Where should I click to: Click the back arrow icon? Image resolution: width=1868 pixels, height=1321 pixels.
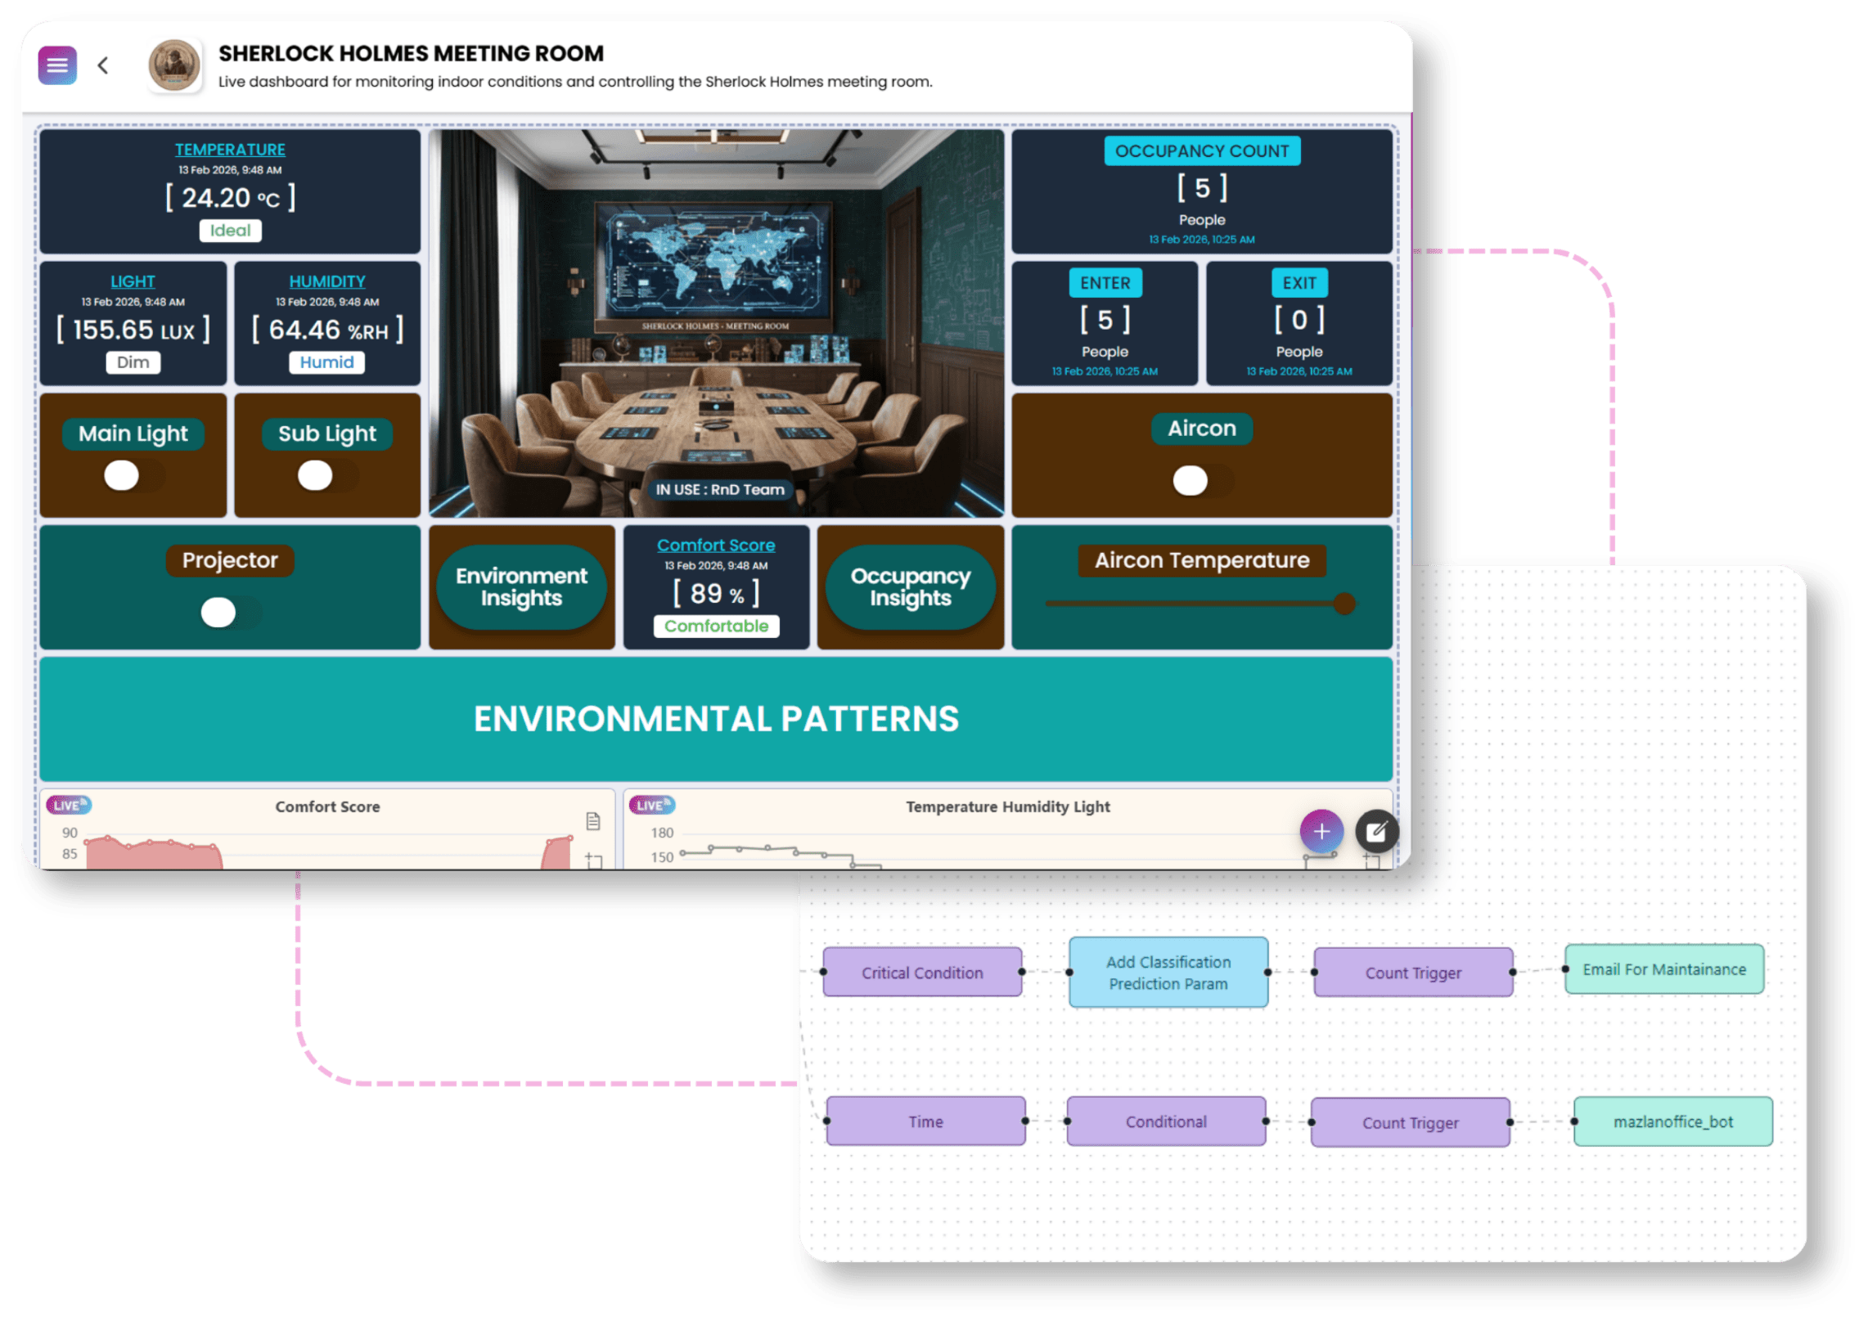point(103,65)
